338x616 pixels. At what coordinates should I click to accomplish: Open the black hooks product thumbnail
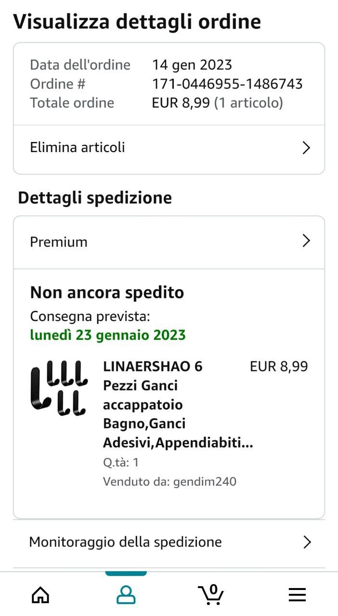click(x=59, y=388)
